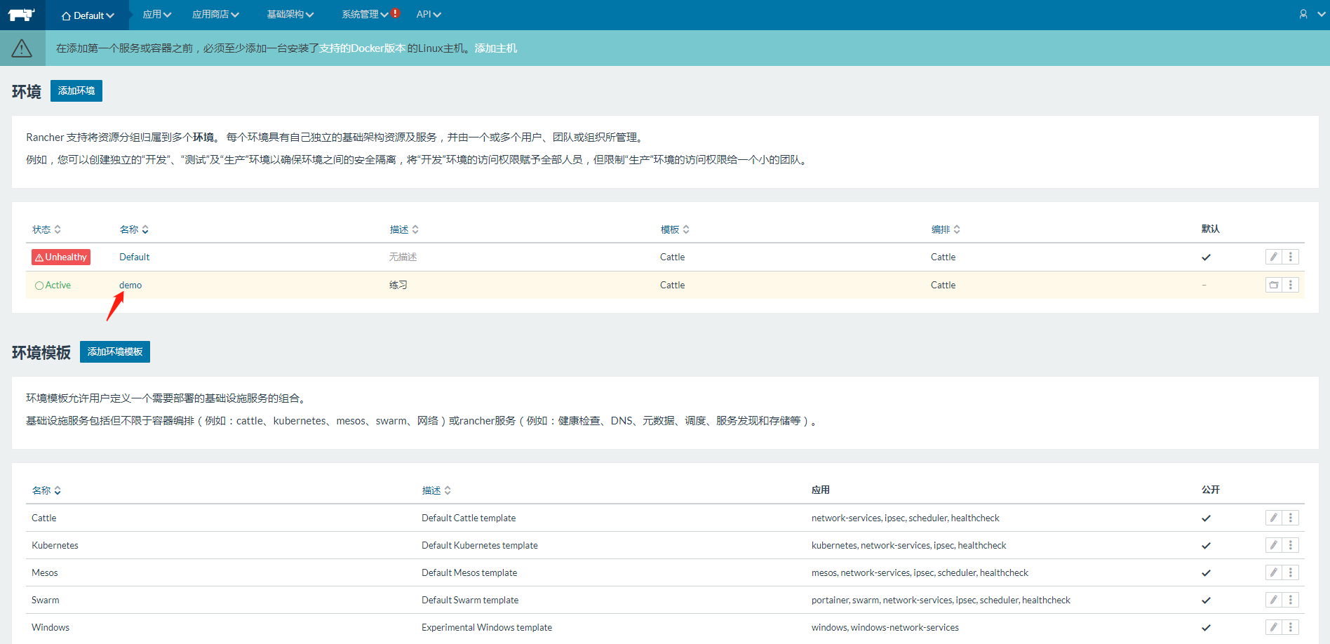The image size is (1330, 644).
Task: Select the Cattle template name
Action: (44, 518)
